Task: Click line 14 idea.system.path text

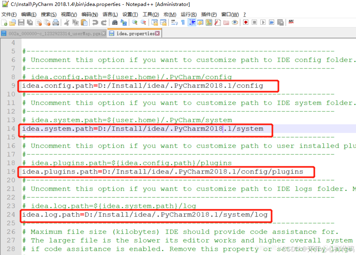Action: coord(142,129)
